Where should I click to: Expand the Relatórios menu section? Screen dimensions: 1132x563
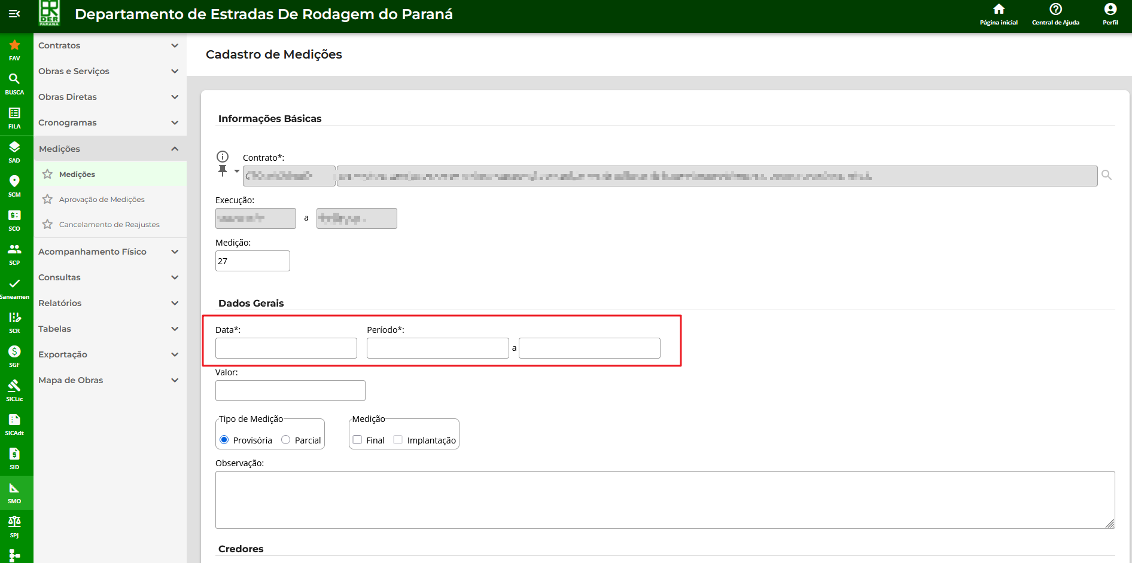109,303
